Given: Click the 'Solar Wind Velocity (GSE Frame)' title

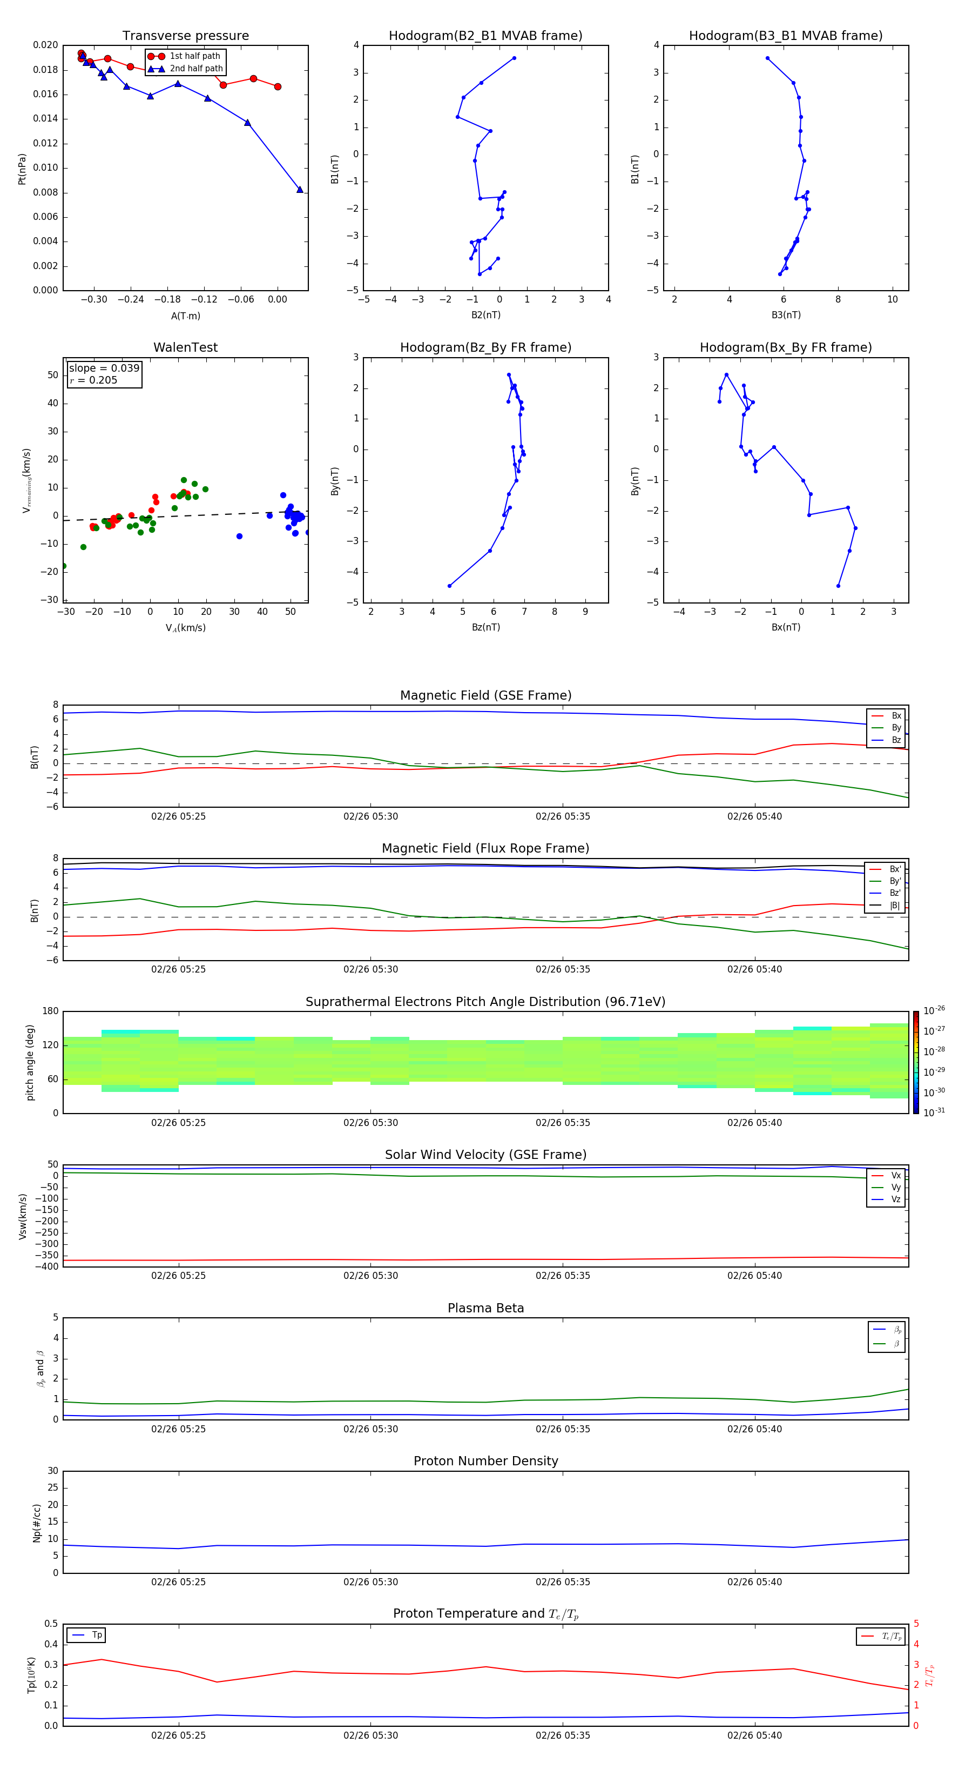Looking at the screenshot, I should (x=485, y=1155).
